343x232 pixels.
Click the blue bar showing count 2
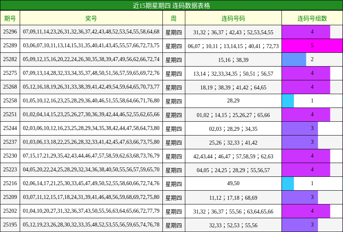pos(293,59)
